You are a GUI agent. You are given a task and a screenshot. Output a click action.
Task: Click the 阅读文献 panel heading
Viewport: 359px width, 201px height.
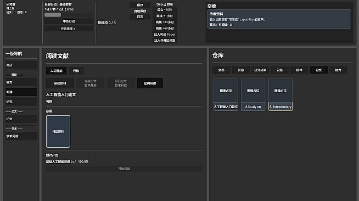tap(57, 56)
